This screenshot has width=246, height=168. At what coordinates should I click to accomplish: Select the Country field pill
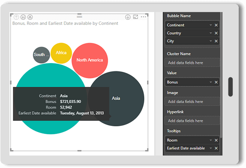pyautogui.click(x=192, y=33)
